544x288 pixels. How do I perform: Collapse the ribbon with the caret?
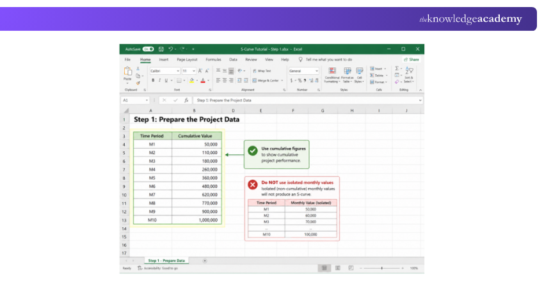coord(420,90)
